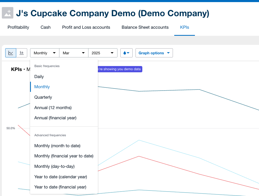Open the 2025 year dropdown
The height and width of the screenshot is (196, 259).
pyautogui.click(x=103, y=53)
